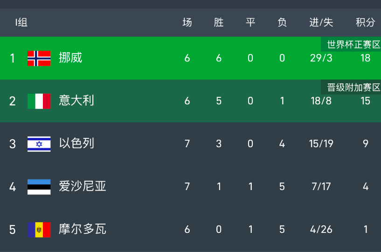This screenshot has height=252, width=381.
Task: Click Norway's 29/3 goal record
Action: point(321,58)
